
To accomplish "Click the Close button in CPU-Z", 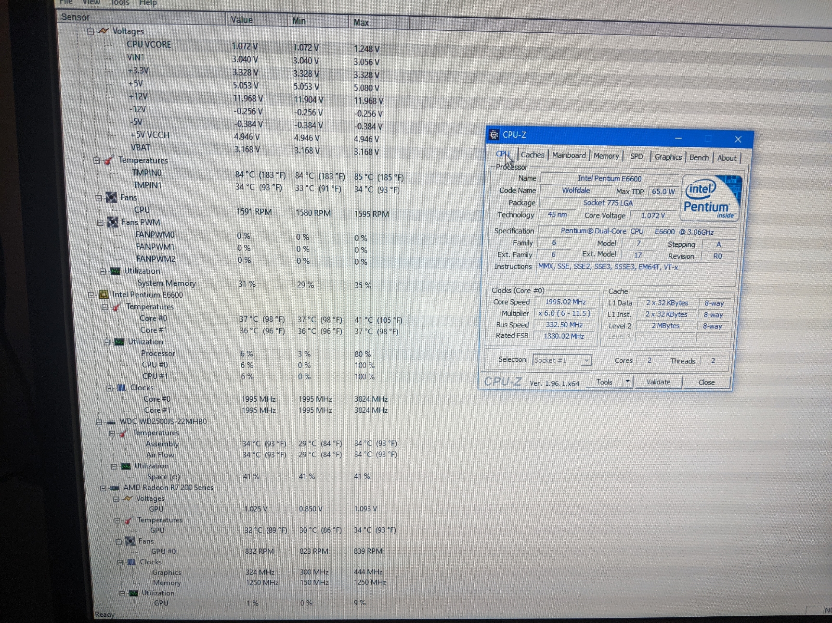I will click(x=706, y=382).
